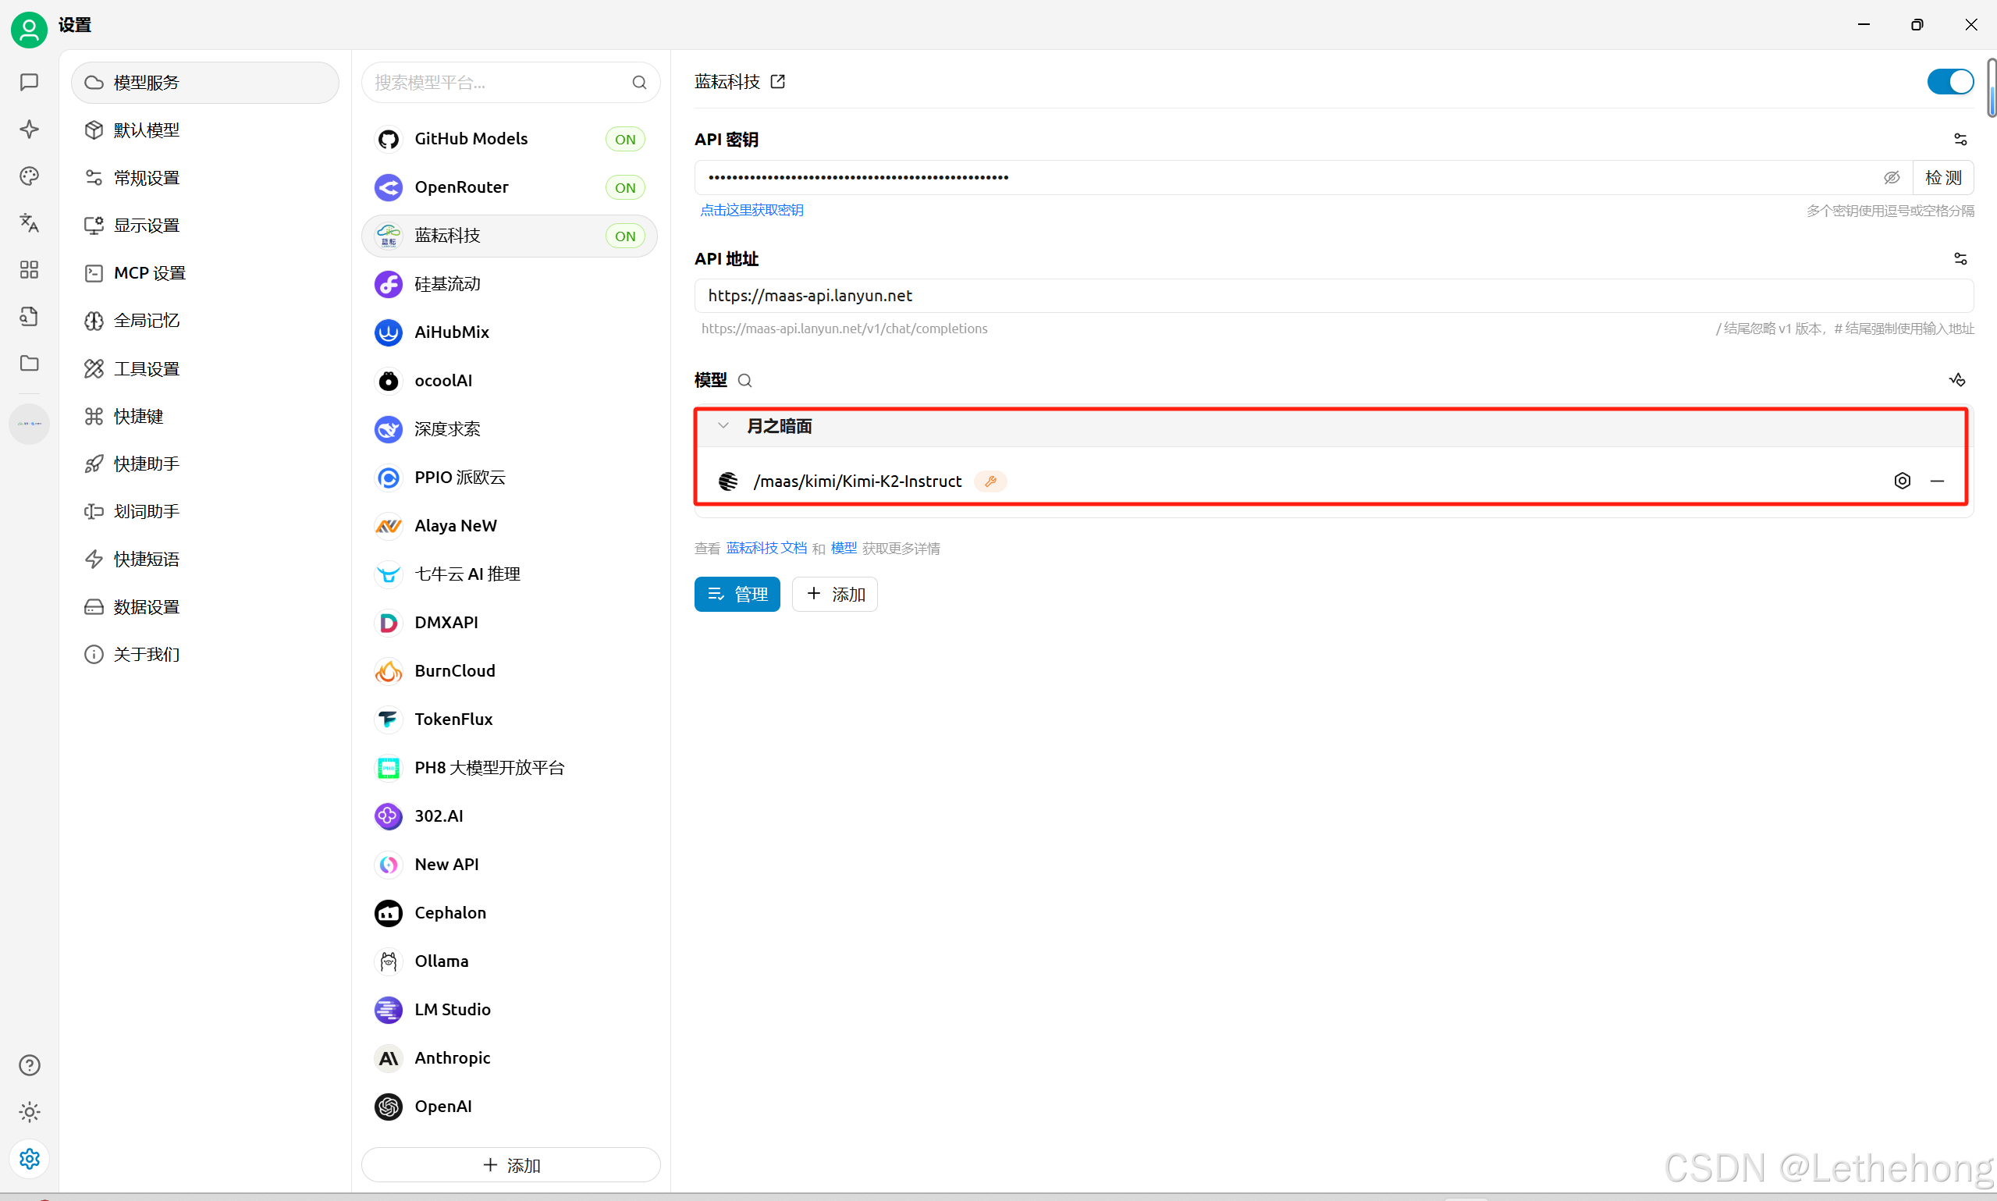The height and width of the screenshot is (1201, 1997).
Task: Select PPIO 派欧云 provider
Action: coord(510,478)
